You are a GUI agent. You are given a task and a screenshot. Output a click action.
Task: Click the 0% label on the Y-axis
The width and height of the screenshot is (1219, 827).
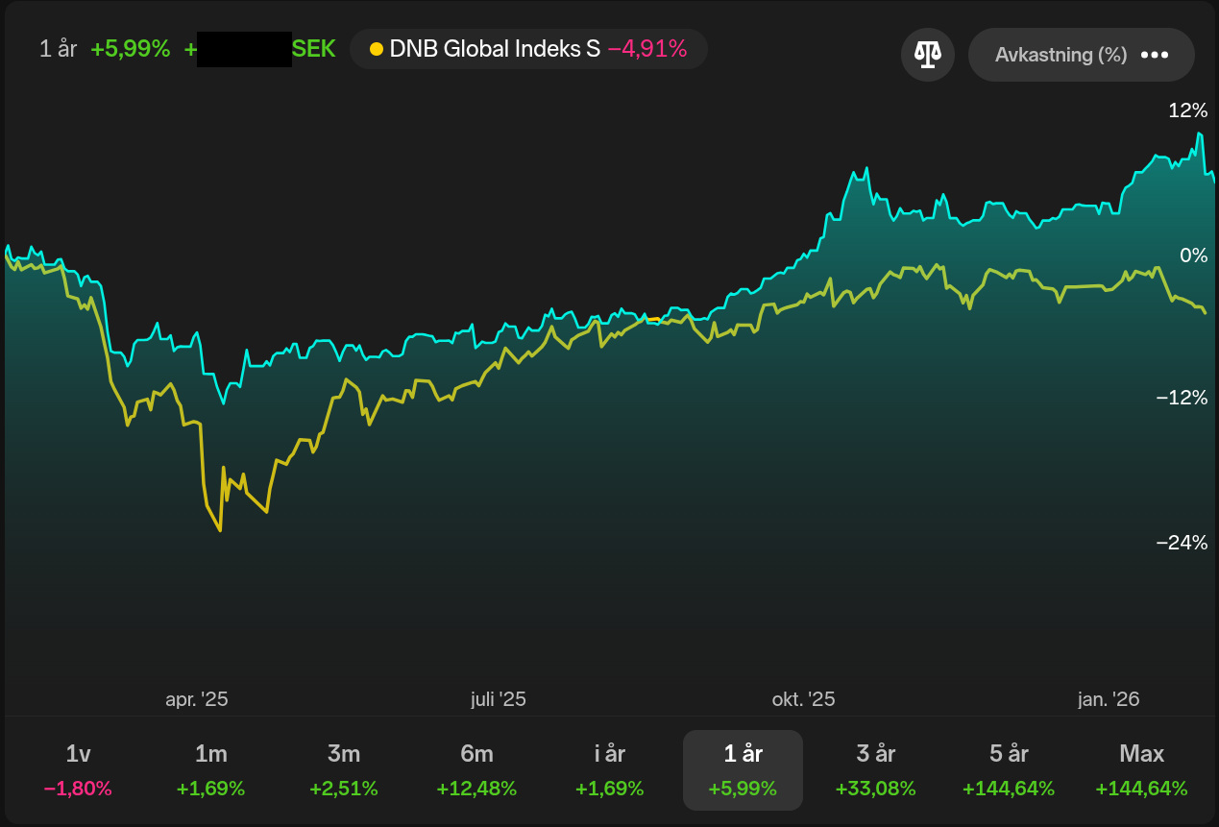pyautogui.click(x=1193, y=255)
